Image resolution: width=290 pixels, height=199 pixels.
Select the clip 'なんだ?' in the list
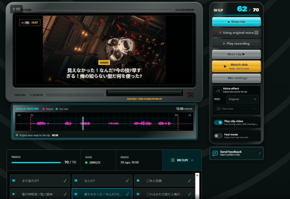[x=102, y=180]
